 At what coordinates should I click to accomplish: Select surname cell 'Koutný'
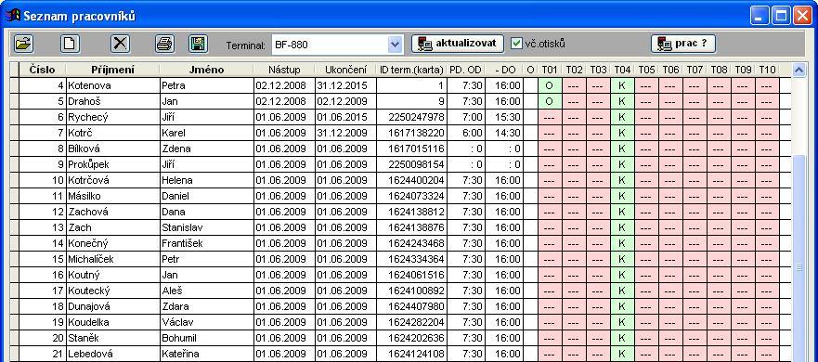coord(112,275)
